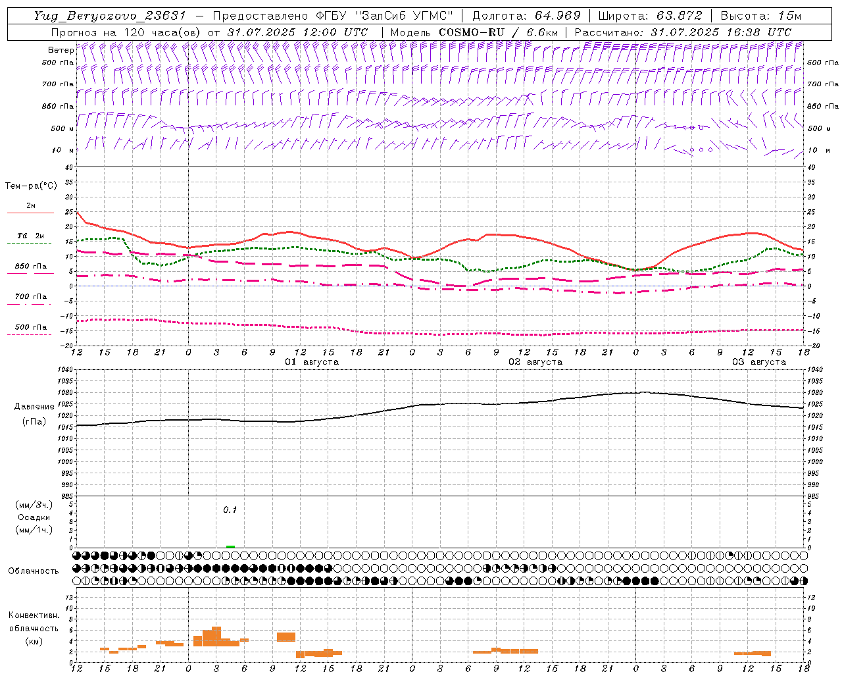Click the Td 2м legend label

pos(30,236)
